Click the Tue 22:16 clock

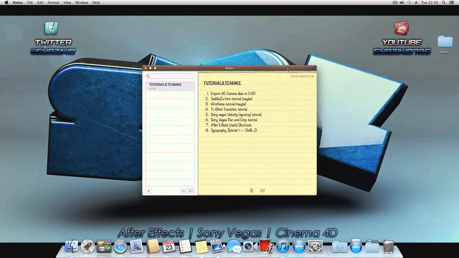[429, 3]
